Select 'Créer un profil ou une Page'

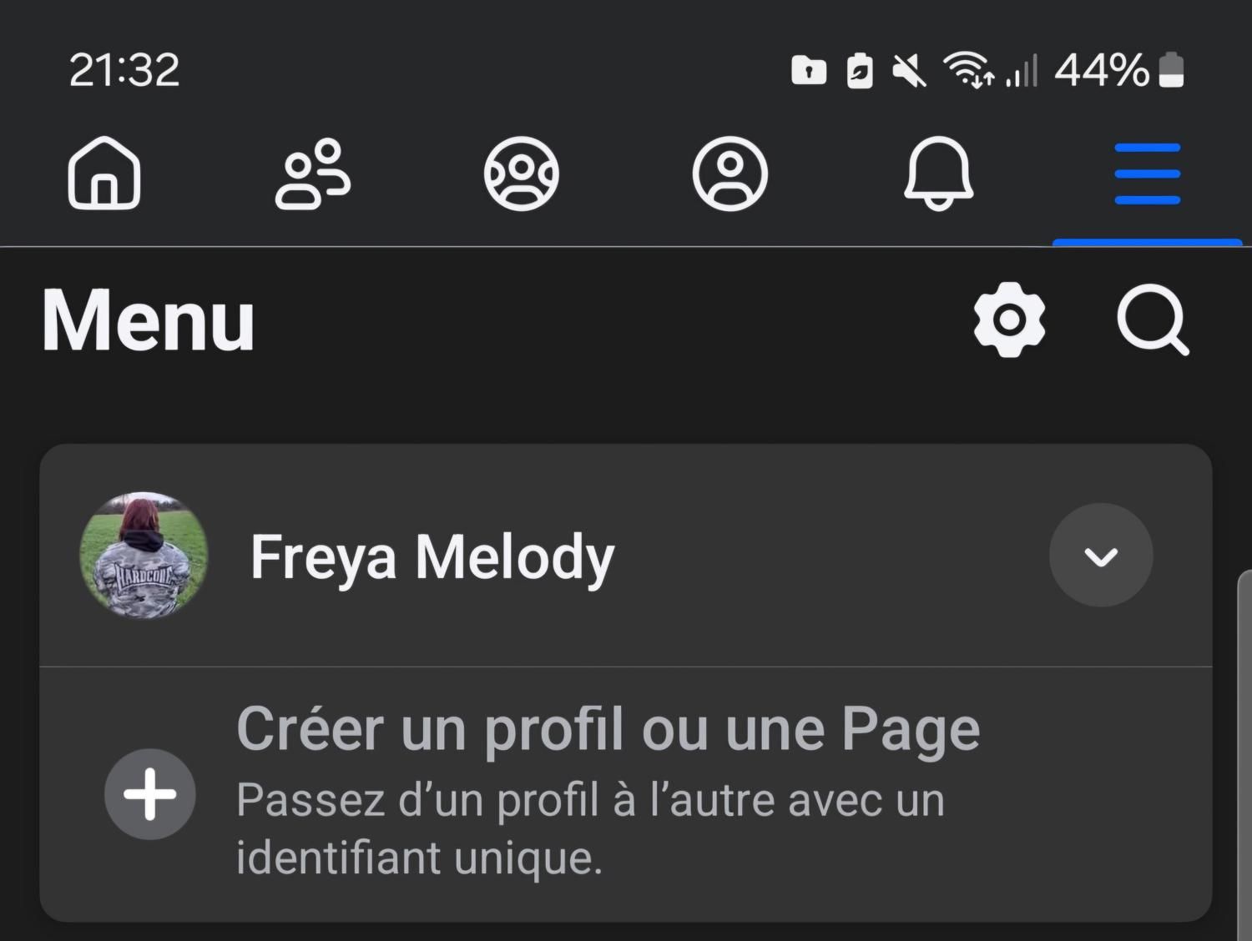(x=608, y=729)
